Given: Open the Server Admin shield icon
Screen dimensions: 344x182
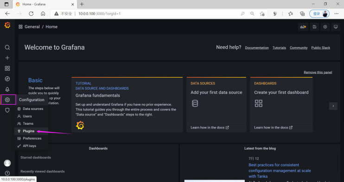Looking at the screenshot, I should 7,110.
